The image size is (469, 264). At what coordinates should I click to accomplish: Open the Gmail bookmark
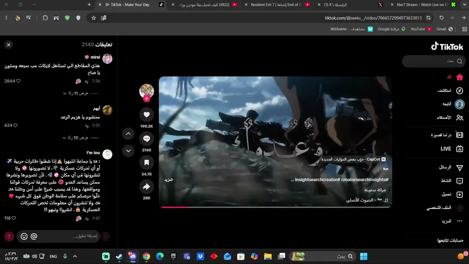445,29
